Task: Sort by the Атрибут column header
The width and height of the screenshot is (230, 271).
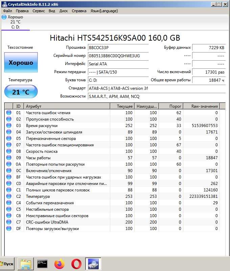Action: pos(67,106)
